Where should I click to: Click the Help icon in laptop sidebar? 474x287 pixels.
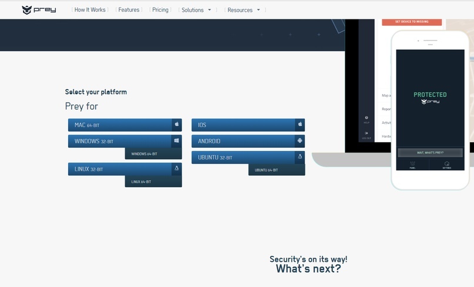367,119
